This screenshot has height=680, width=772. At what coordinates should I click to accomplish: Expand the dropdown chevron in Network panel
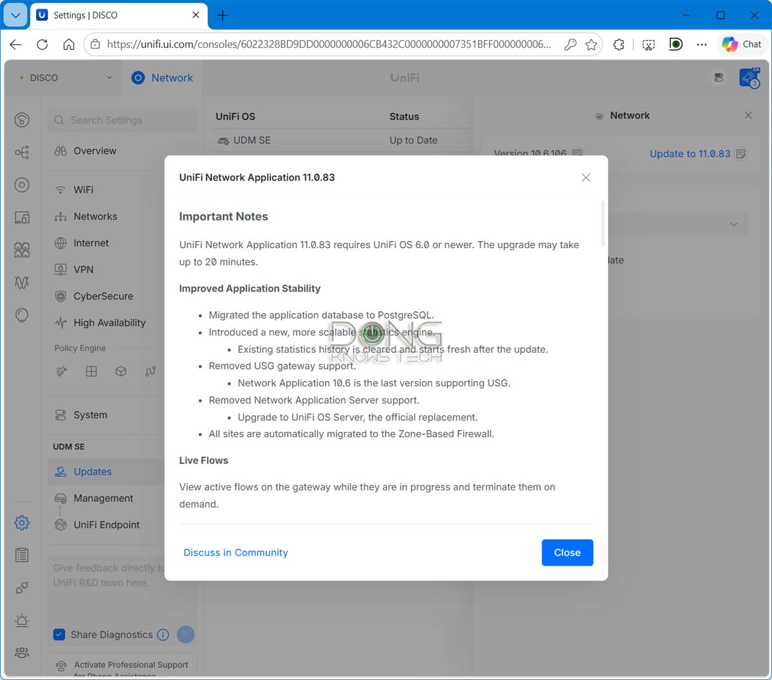click(734, 224)
